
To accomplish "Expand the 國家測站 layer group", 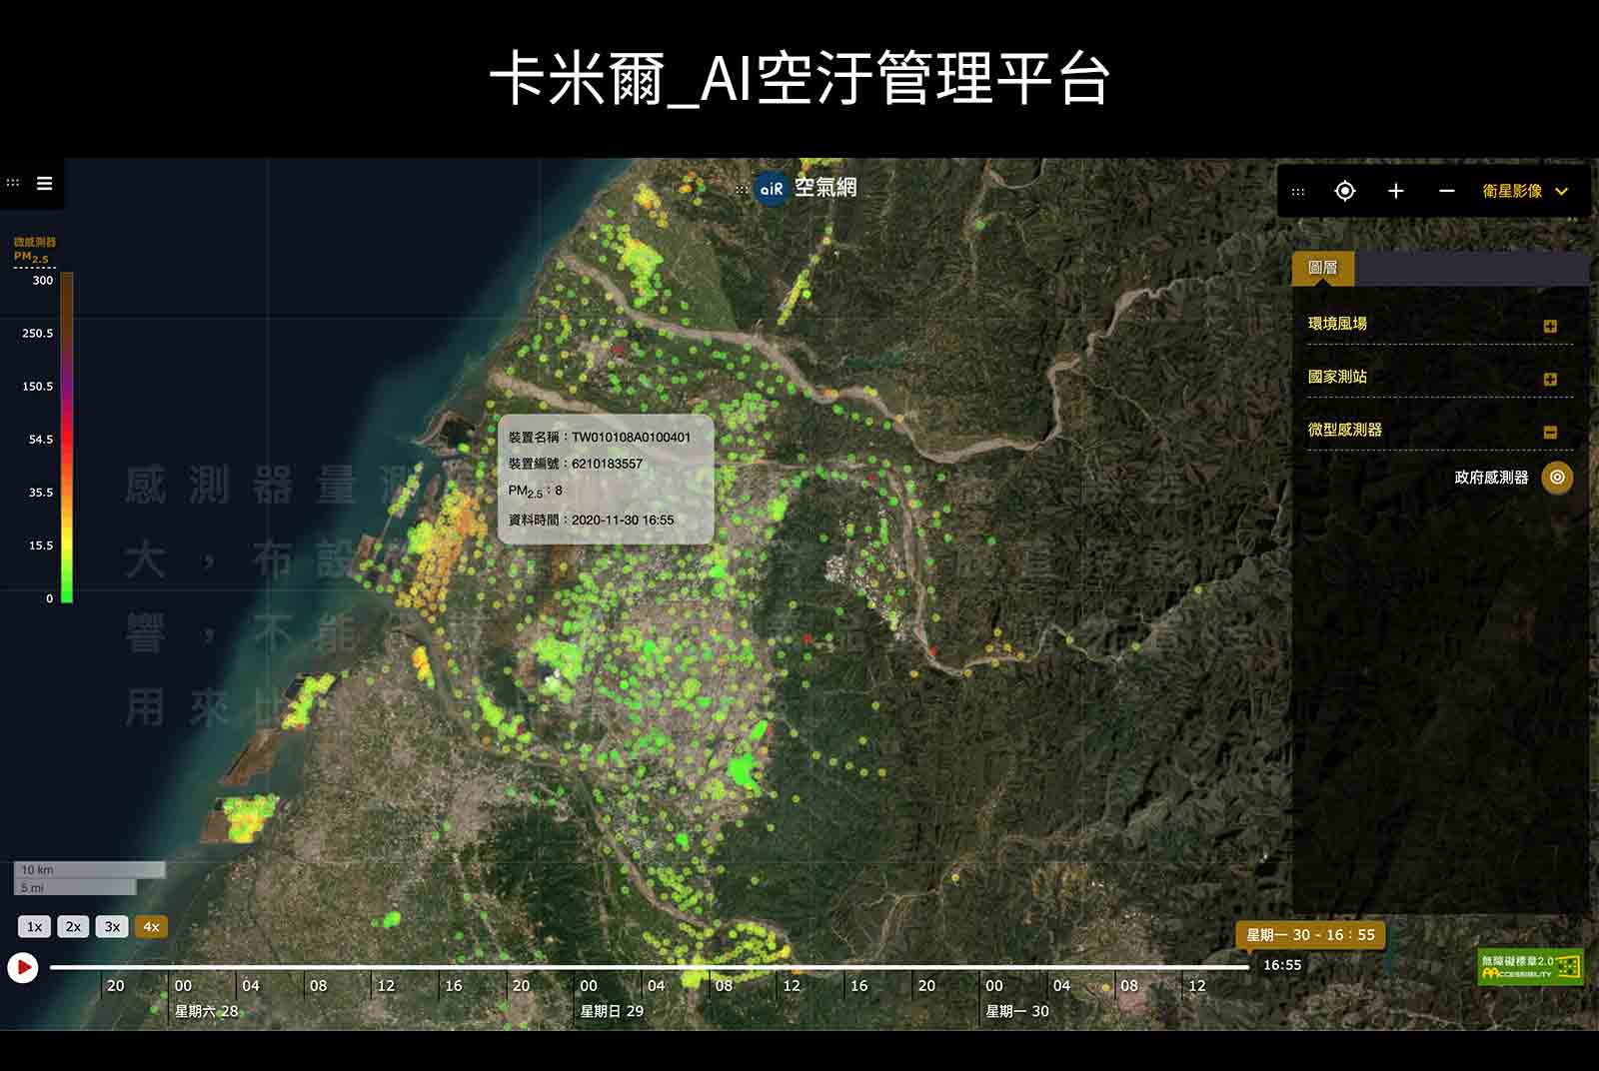I will pos(1550,379).
